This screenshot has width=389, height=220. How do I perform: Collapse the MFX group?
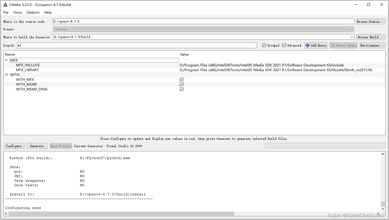[x=7, y=60]
